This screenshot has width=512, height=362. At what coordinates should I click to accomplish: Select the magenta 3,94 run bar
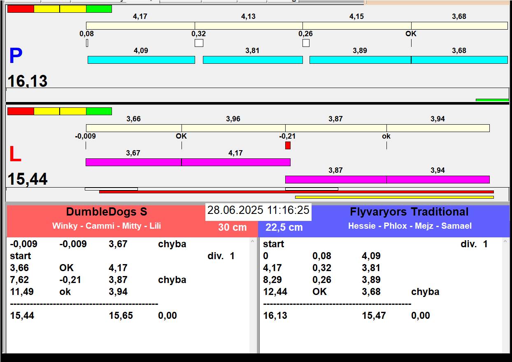click(x=438, y=179)
